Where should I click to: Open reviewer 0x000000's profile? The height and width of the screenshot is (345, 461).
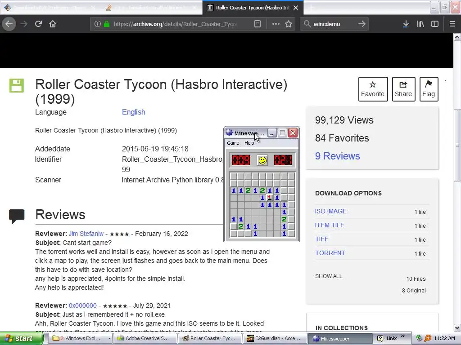(83, 305)
